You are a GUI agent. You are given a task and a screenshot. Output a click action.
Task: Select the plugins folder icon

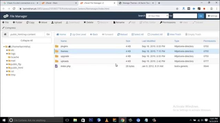[x=57, y=46]
